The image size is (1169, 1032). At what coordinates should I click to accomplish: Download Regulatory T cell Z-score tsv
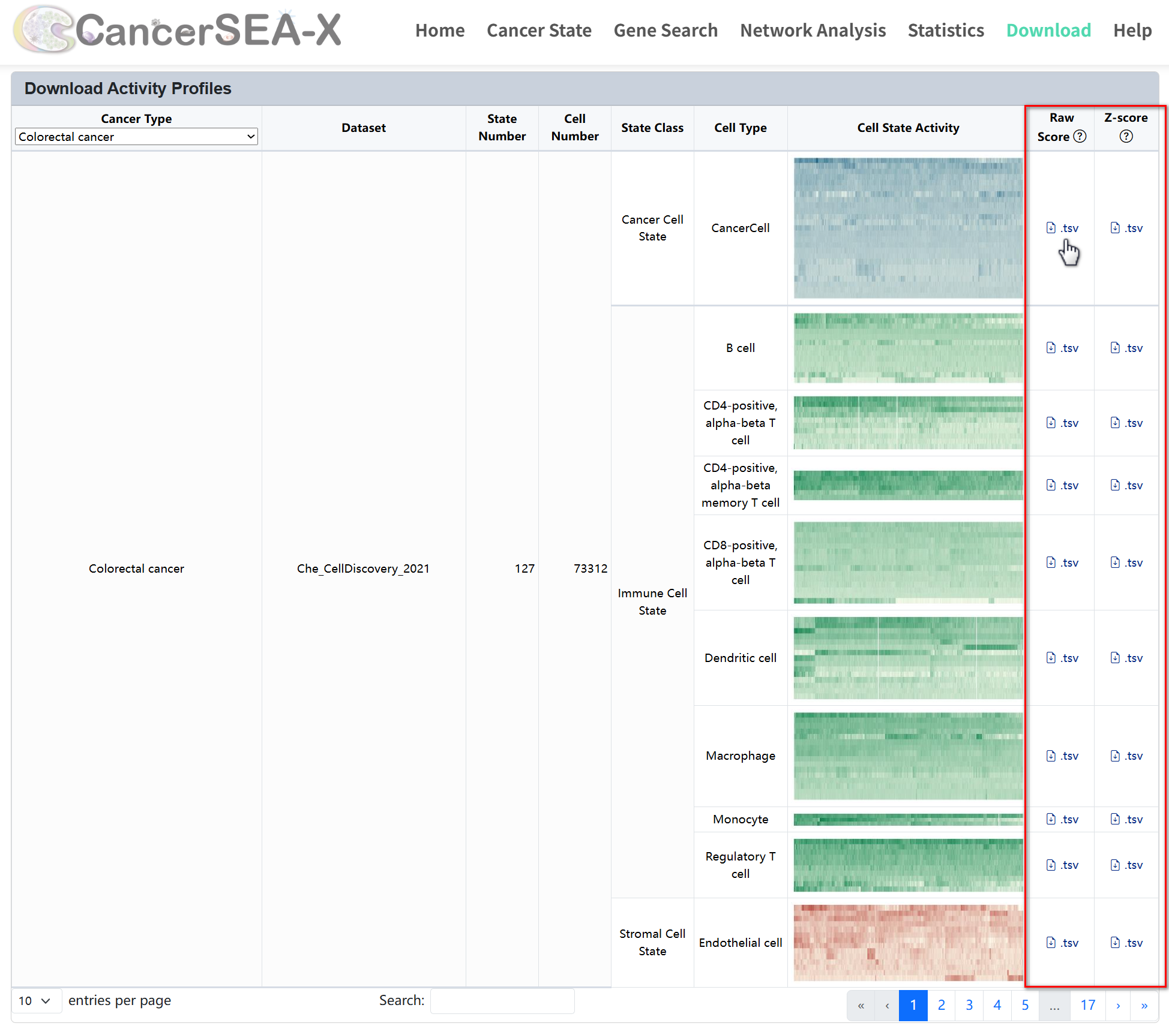click(x=1126, y=865)
